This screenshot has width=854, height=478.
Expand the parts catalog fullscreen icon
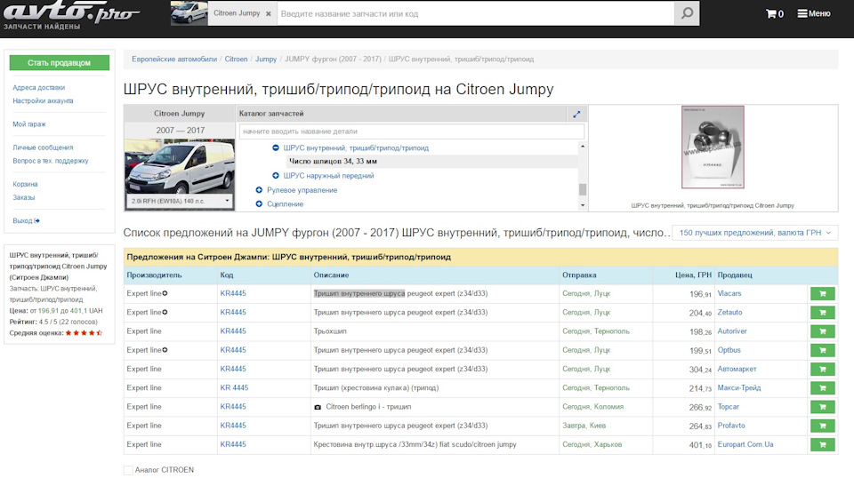tap(576, 114)
